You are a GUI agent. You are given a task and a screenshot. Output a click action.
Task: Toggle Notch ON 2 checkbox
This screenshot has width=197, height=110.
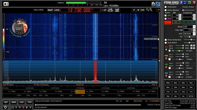(x=166, y=19)
